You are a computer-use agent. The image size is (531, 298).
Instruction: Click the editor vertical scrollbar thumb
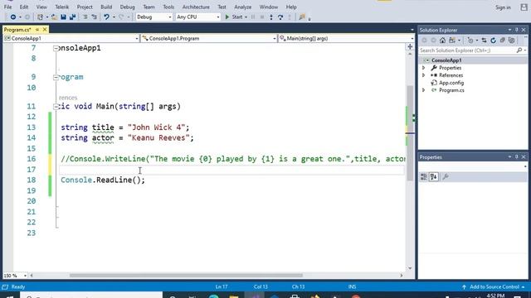[410, 133]
